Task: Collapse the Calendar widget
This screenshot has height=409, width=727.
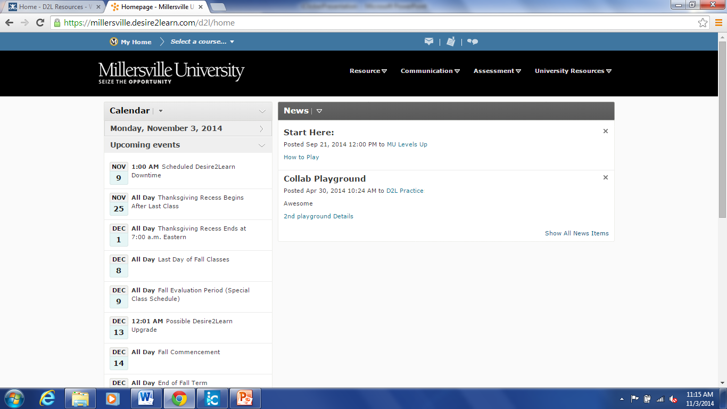Action: click(262, 111)
